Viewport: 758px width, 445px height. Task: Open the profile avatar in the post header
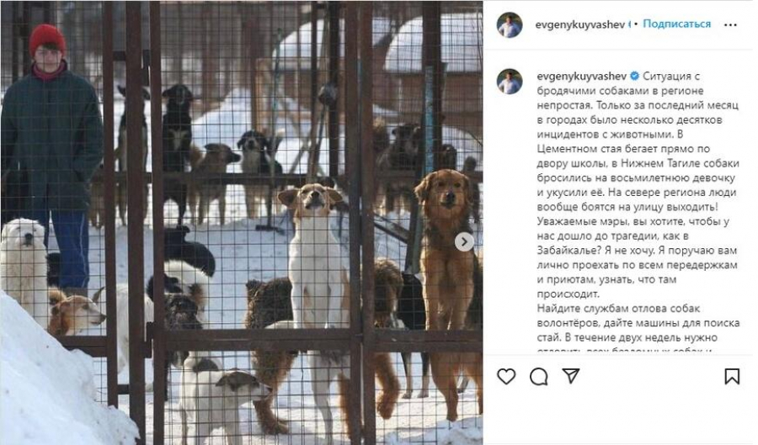[x=510, y=24]
